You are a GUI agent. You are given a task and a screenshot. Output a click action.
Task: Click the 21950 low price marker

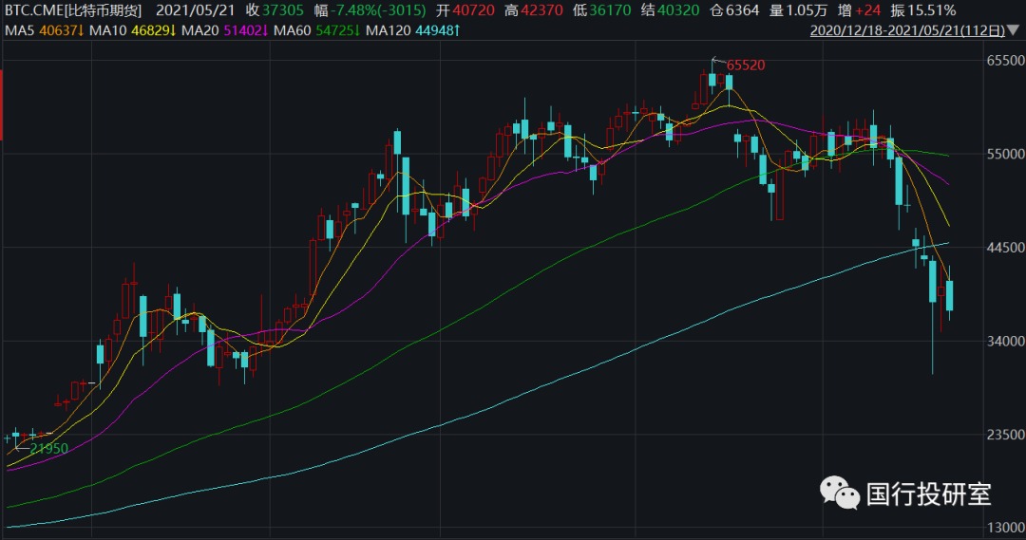click(x=48, y=448)
